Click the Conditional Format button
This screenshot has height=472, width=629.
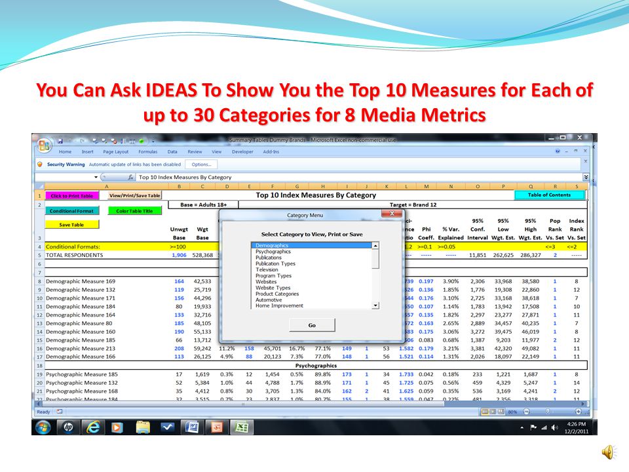pyautogui.click(x=72, y=210)
